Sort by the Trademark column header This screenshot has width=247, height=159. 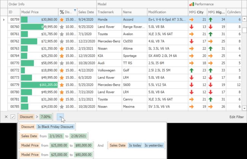109,12
